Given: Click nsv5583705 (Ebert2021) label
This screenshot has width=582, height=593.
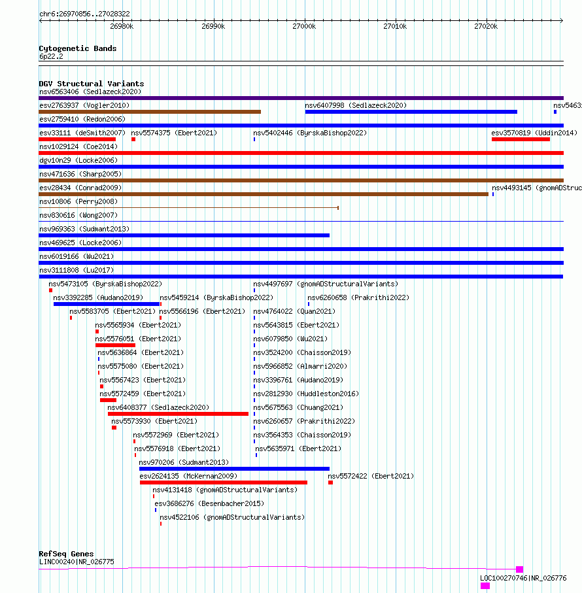Looking at the screenshot, I should 112,311.
